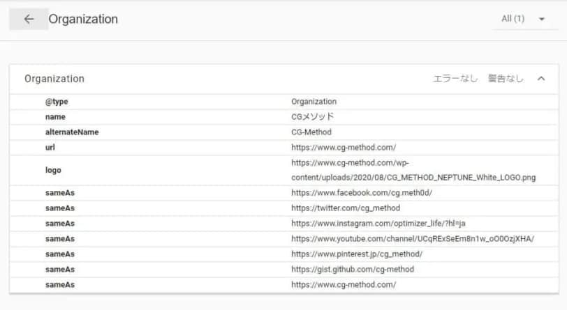Select sameAs label beside the instagram URL
567x310 pixels.
click(x=60, y=224)
